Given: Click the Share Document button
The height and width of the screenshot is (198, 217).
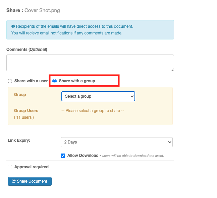Looking at the screenshot, I should 30,181.
